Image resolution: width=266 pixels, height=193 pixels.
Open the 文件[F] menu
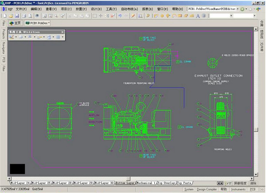tap(21, 9)
